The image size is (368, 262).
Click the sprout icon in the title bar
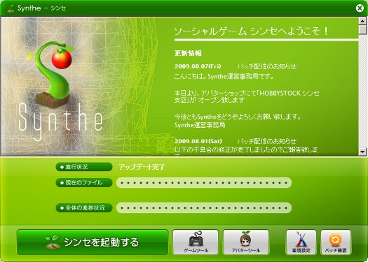(11, 8)
